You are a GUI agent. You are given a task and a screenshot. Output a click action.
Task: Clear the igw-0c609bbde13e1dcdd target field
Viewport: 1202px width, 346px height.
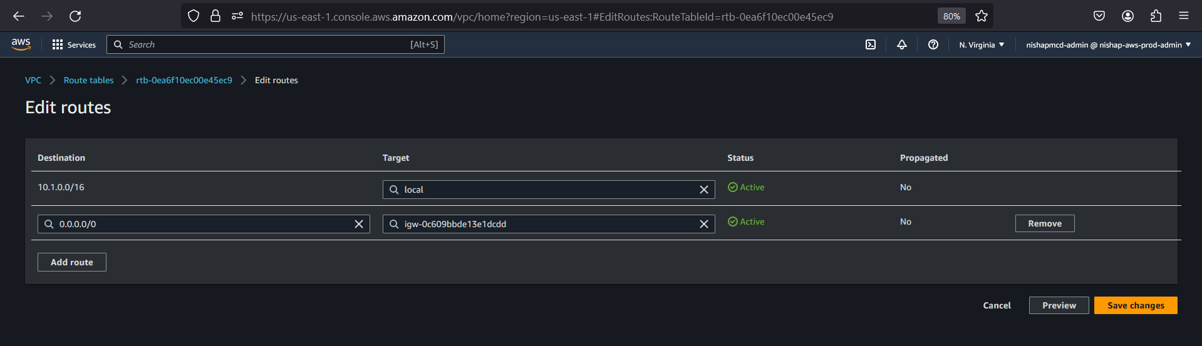point(704,224)
